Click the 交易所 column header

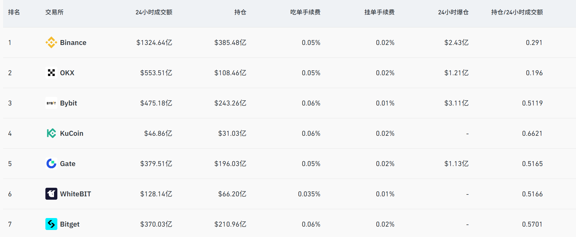[54, 12]
